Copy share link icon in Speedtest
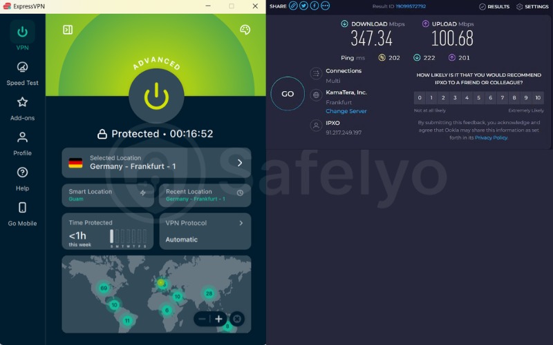The height and width of the screenshot is (345, 553). pyautogui.click(x=293, y=6)
